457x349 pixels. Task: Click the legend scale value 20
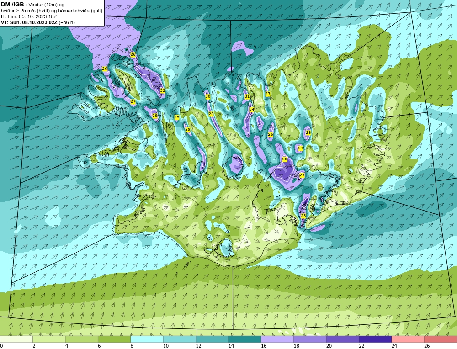[329, 346]
